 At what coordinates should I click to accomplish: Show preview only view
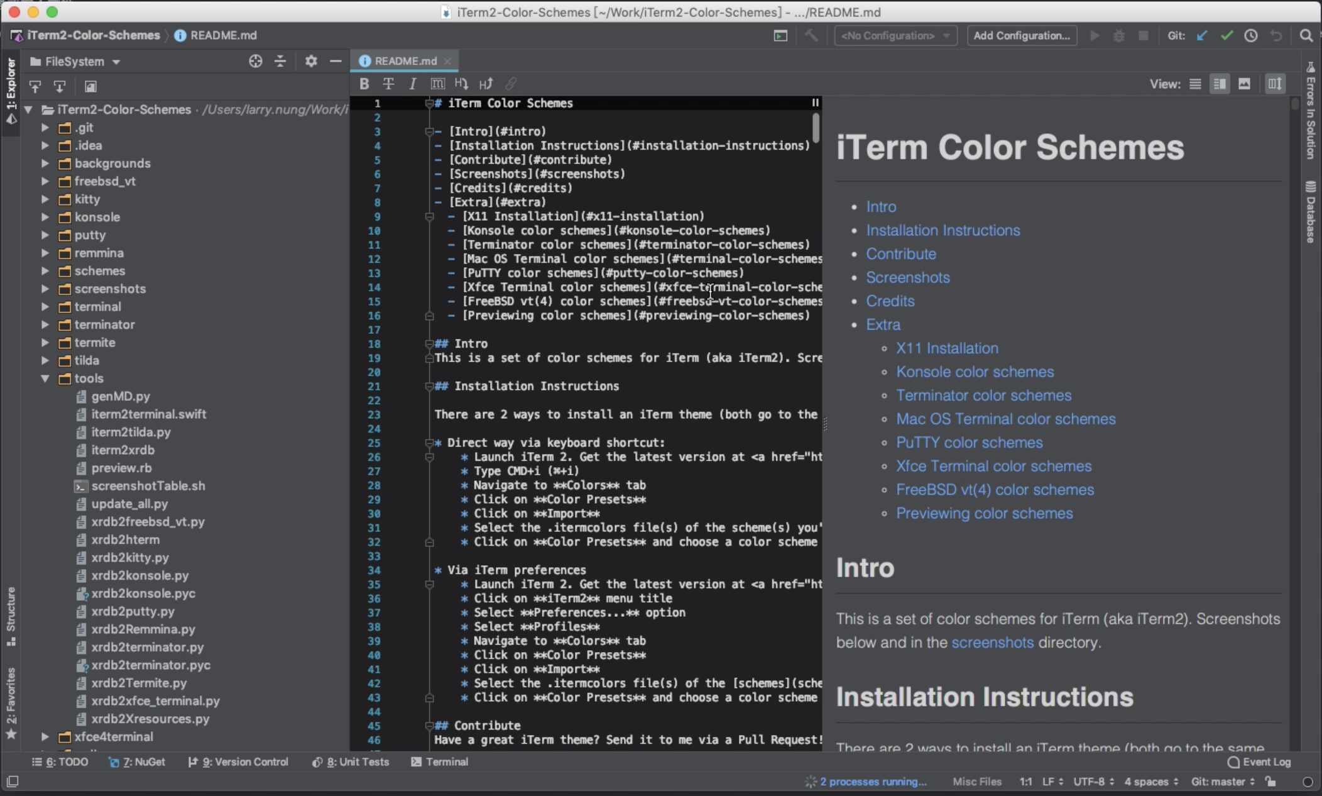point(1244,84)
